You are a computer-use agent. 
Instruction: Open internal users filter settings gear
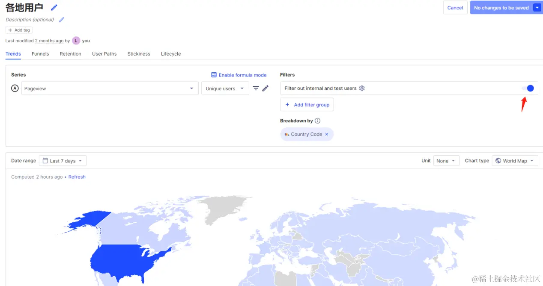tap(362, 88)
